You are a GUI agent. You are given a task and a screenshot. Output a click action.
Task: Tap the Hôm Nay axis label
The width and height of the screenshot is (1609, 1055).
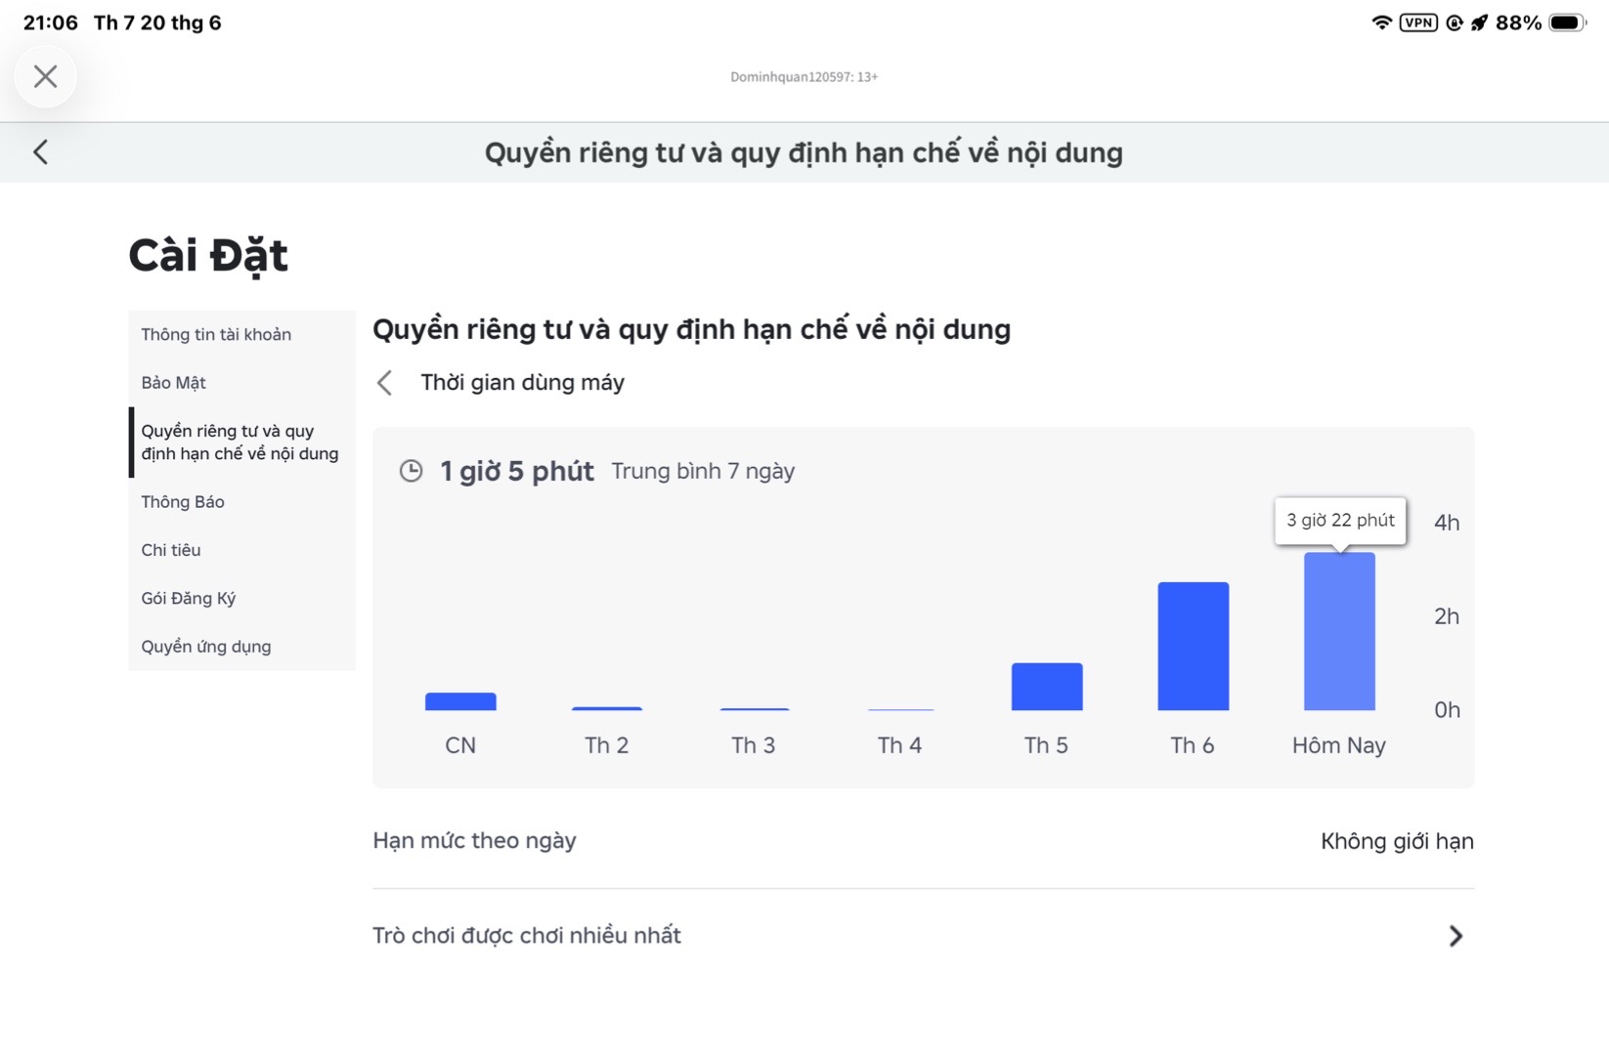[1339, 745]
